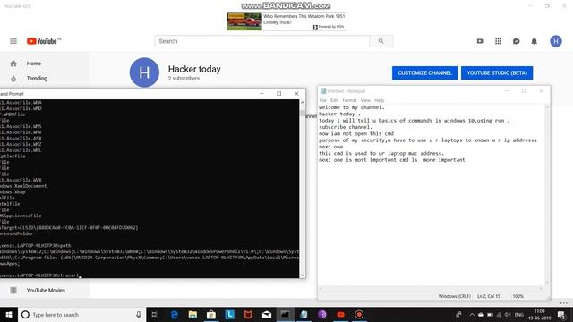Open the YouTube apps grid icon
The height and width of the screenshot is (322, 573).
tap(498, 41)
